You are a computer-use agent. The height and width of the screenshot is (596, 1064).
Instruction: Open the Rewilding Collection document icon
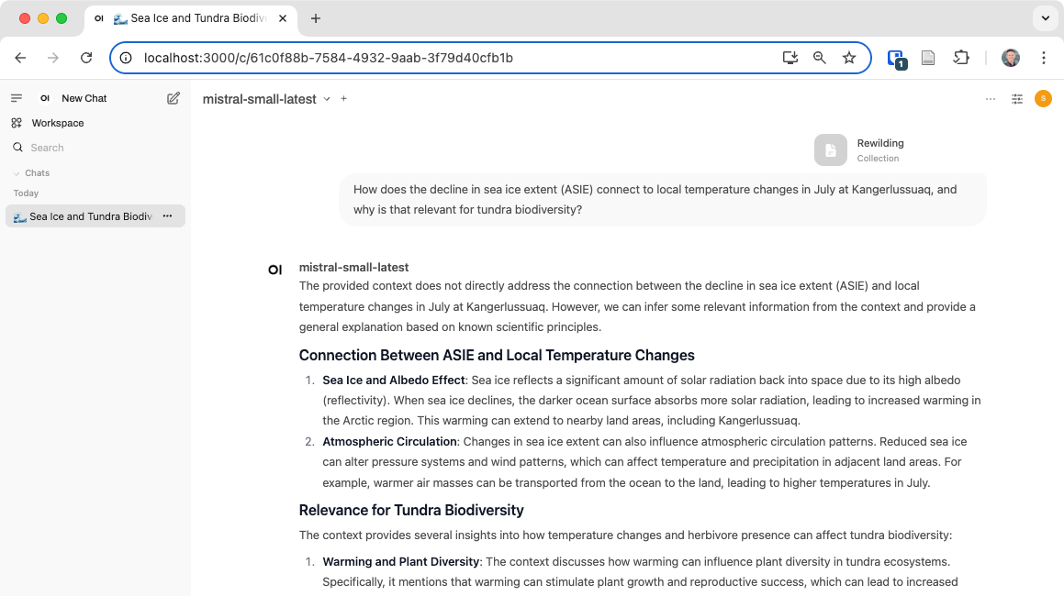click(830, 149)
